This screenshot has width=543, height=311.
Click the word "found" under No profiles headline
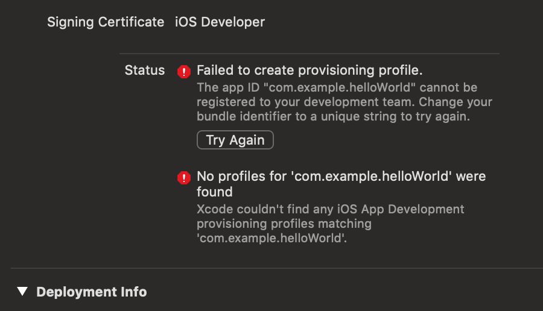pos(215,192)
